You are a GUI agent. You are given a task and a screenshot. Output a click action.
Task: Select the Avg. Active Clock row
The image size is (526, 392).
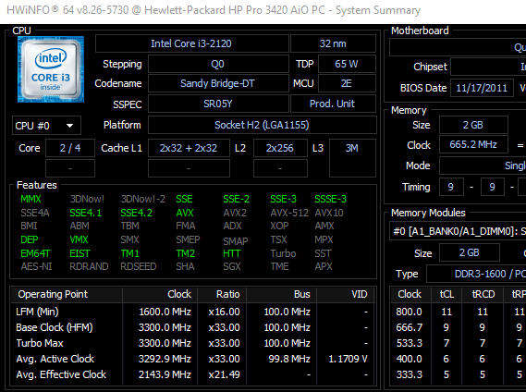[x=193, y=359]
